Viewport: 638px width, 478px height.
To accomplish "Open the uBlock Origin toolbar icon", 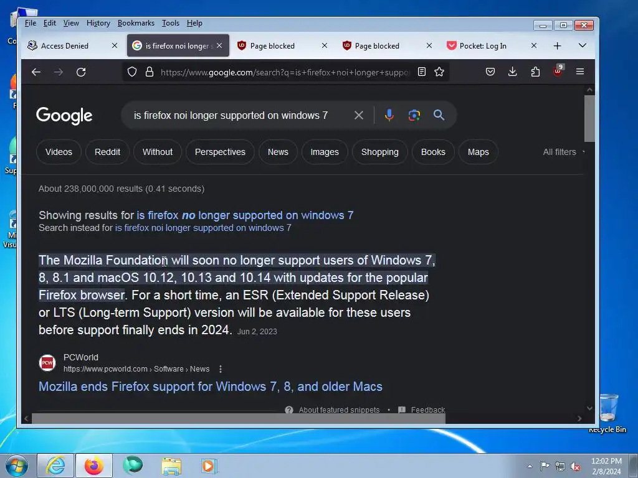I will 558,71.
